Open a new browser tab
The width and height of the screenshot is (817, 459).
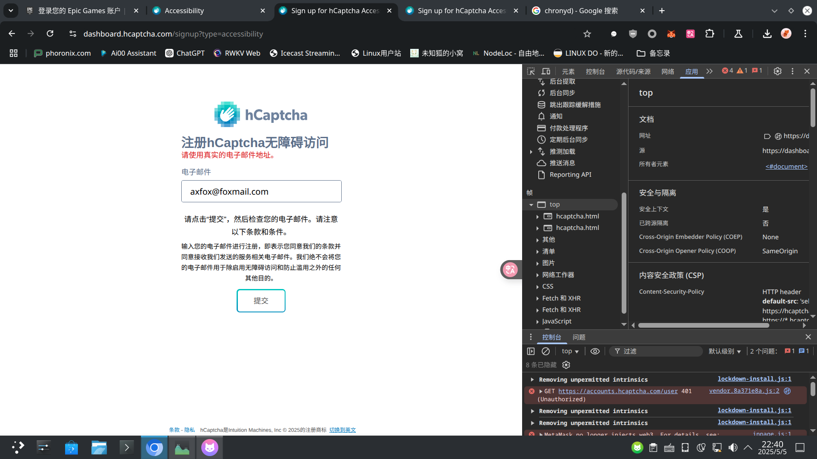[662, 11]
